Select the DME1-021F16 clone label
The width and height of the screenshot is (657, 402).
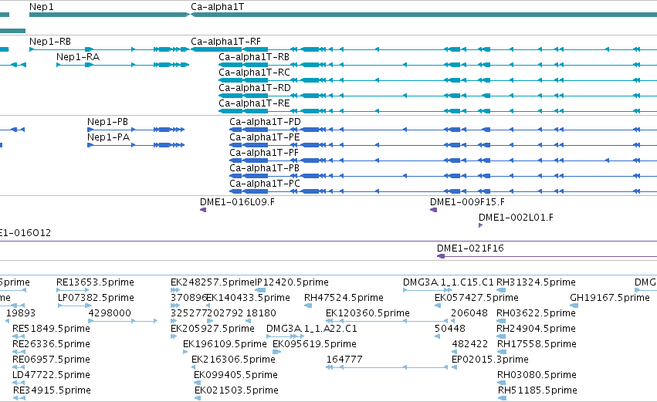pos(470,248)
